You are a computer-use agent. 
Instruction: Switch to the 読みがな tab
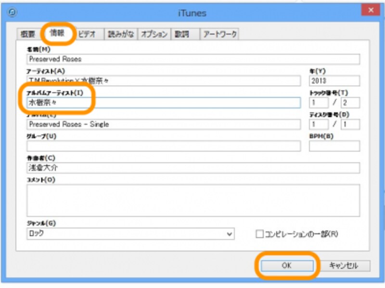coord(121,34)
